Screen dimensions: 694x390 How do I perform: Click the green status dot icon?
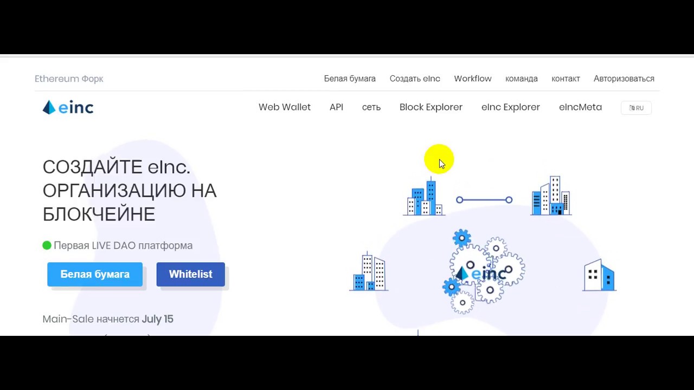tap(47, 245)
